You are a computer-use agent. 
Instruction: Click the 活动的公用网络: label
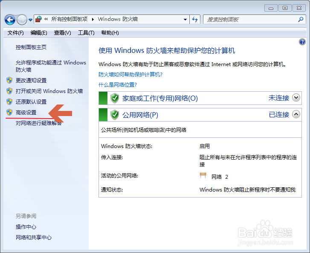click(120, 176)
